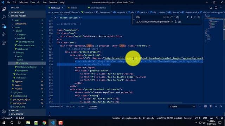
Task: Open the Selection menu
Action: (23, 2)
